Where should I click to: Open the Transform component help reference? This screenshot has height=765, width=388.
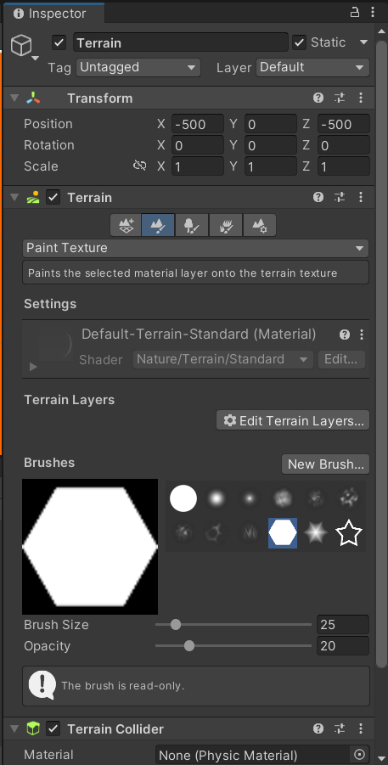coord(318,98)
